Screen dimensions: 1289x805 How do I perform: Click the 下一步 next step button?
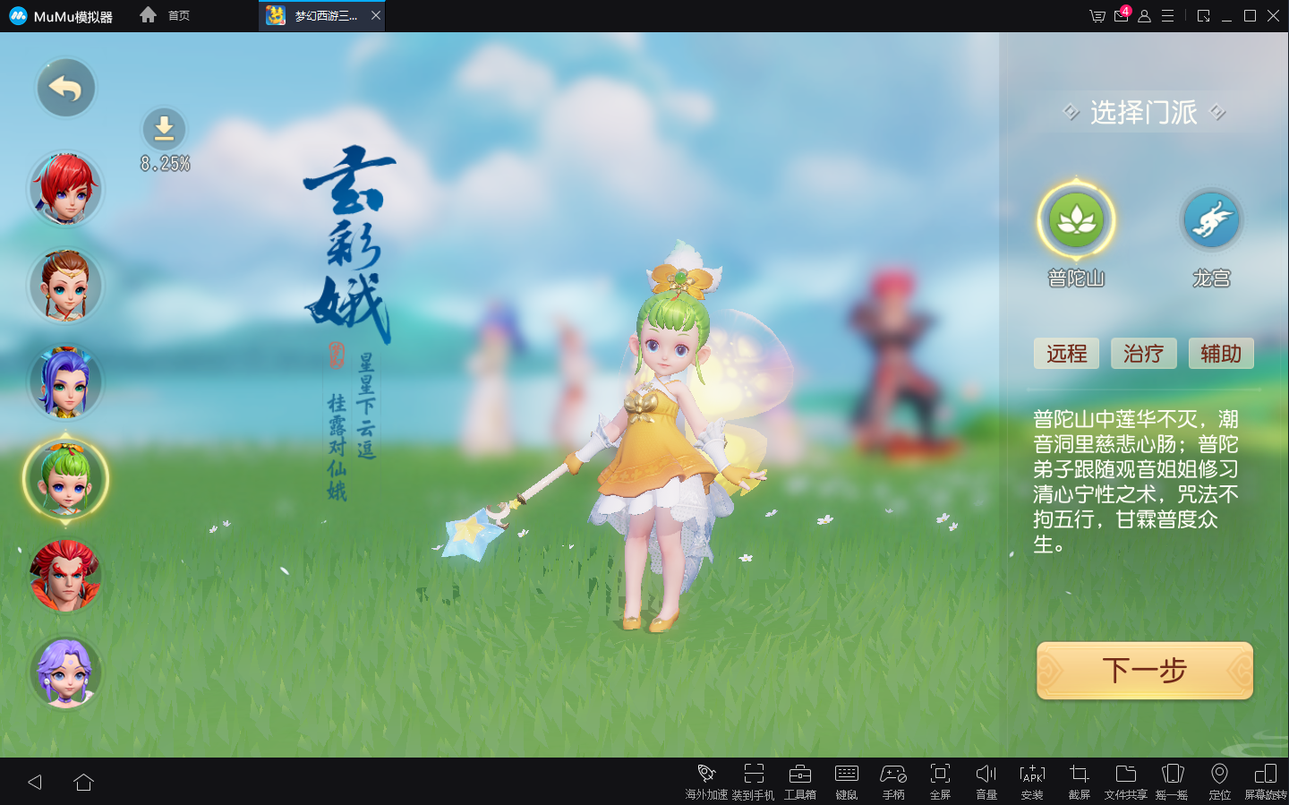[1145, 671]
